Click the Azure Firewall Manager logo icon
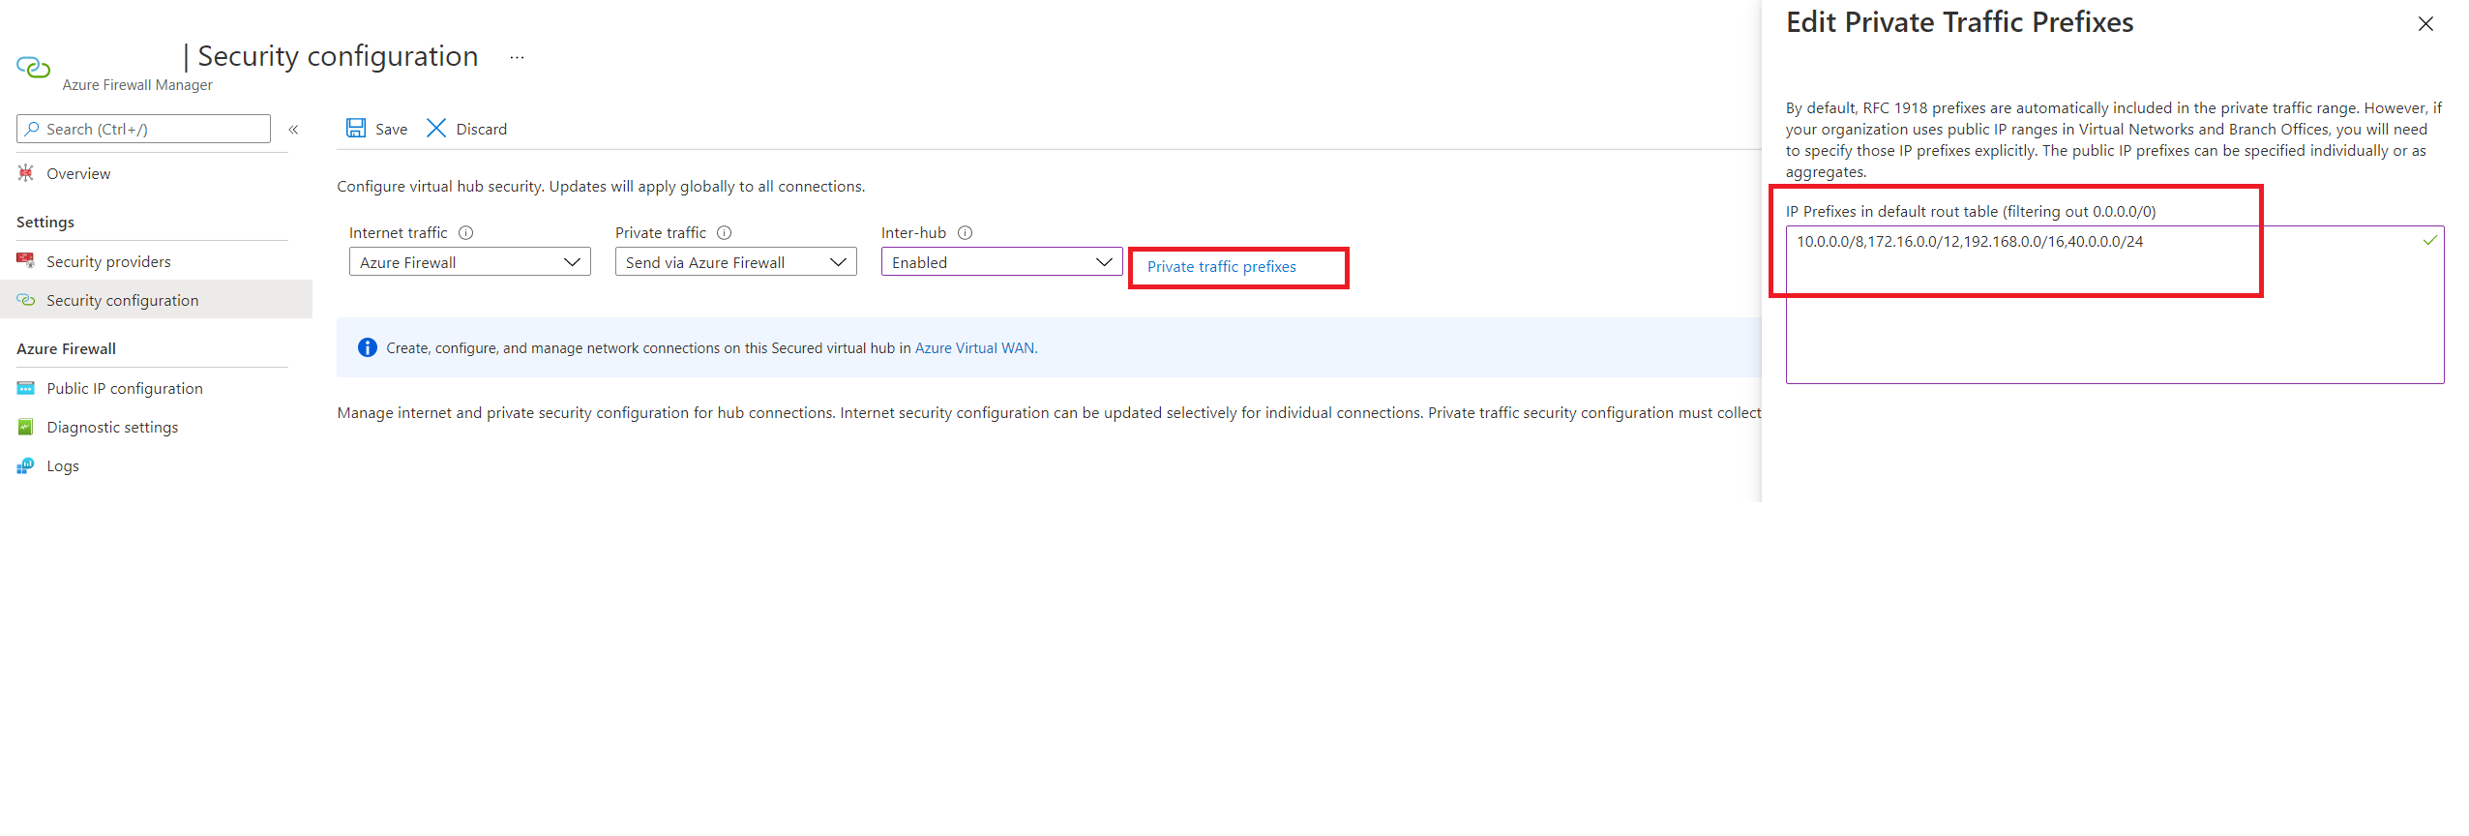The image size is (2469, 836). click(x=33, y=68)
